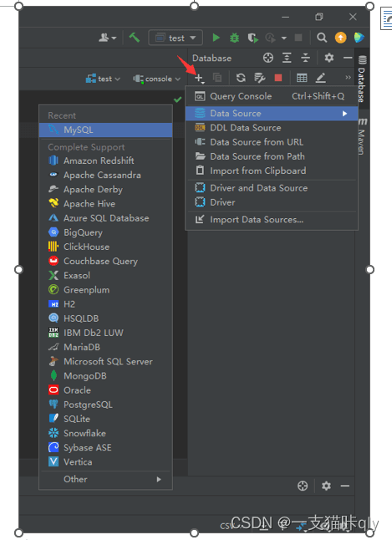
Task: Select Driver and Data Source
Action: 272,188
